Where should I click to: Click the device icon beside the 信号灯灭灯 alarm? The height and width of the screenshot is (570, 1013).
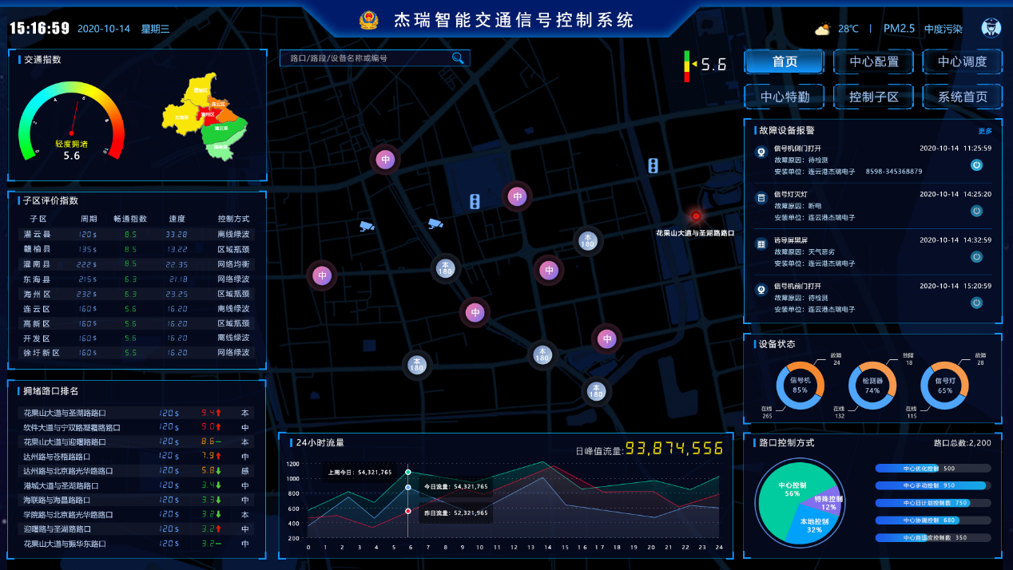click(x=761, y=197)
